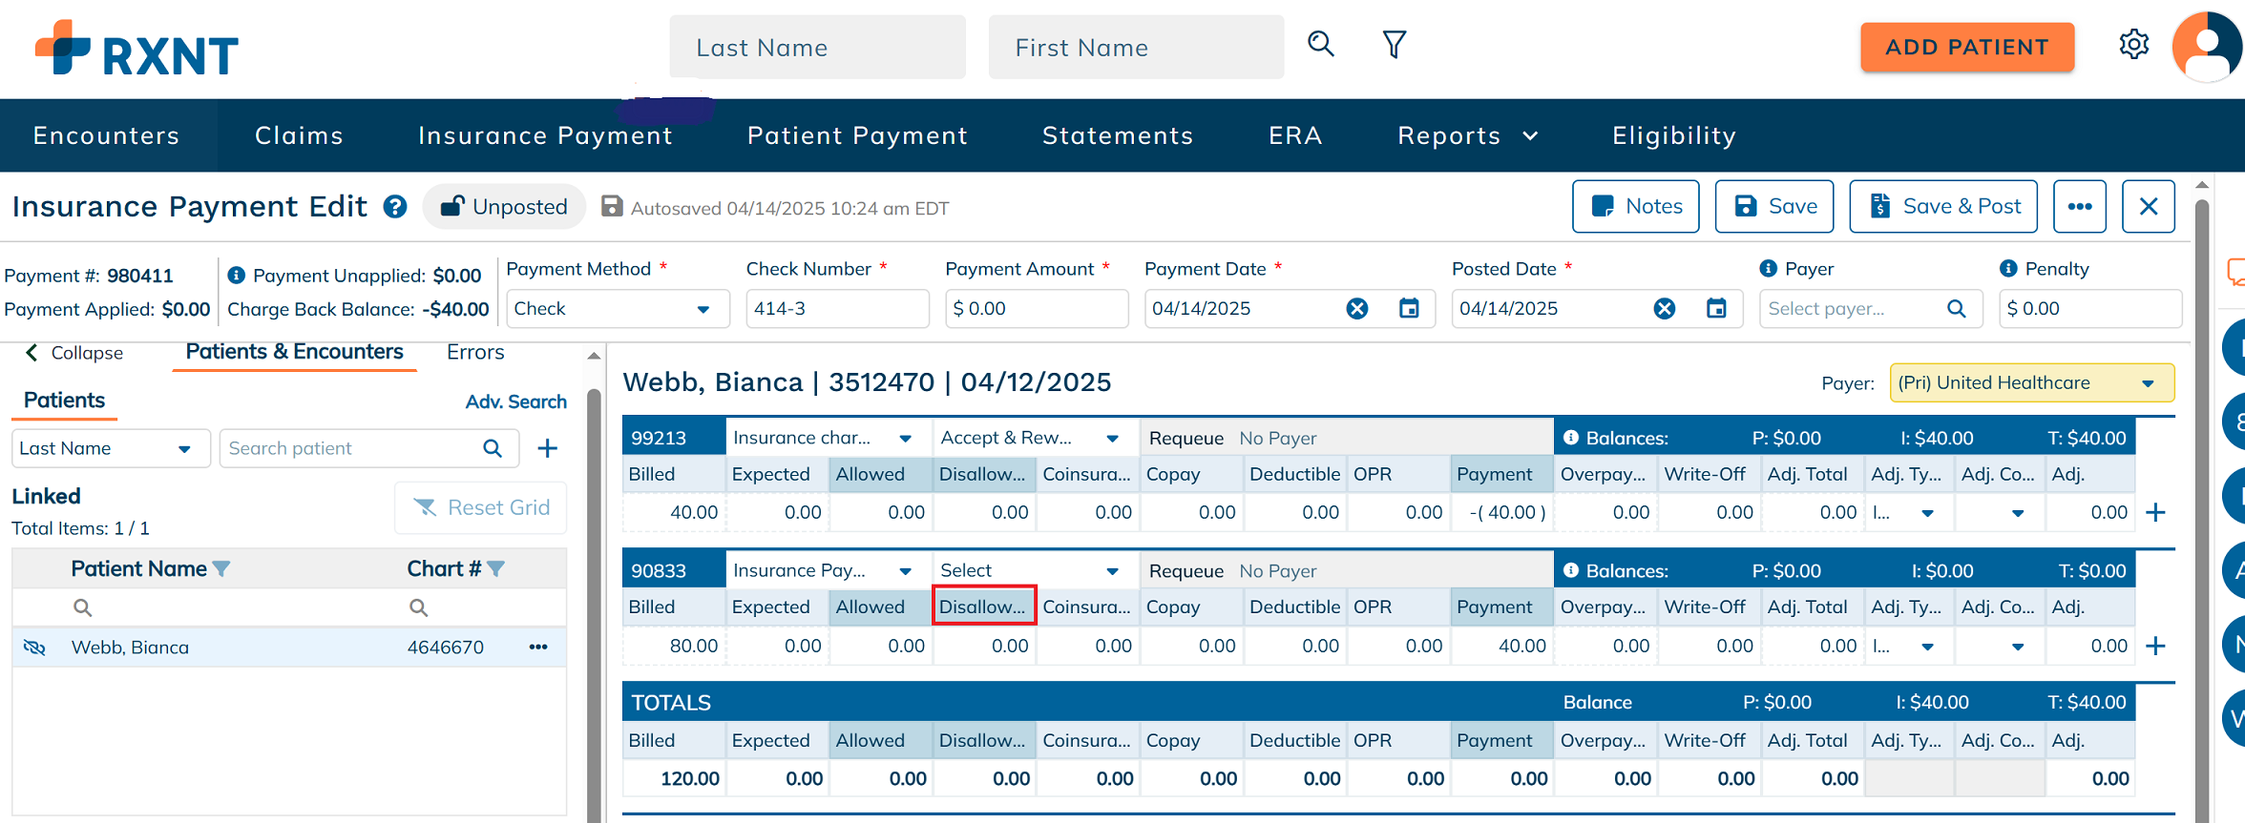This screenshot has height=823, width=2245.
Task: Click the Save button
Action: [x=1774, y=206]
